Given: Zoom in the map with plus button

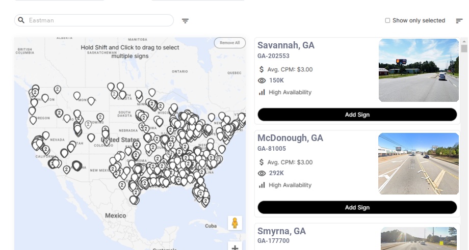Looking at the screenshot, I should 235,247.
